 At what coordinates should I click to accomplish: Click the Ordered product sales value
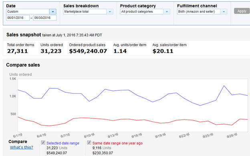pyautogui.click(x=88, y=51)
